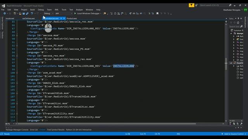Click the send feedback person icon
Viewport: 248px width, 139px height.
pyautogui.click(x=196, y=5)
